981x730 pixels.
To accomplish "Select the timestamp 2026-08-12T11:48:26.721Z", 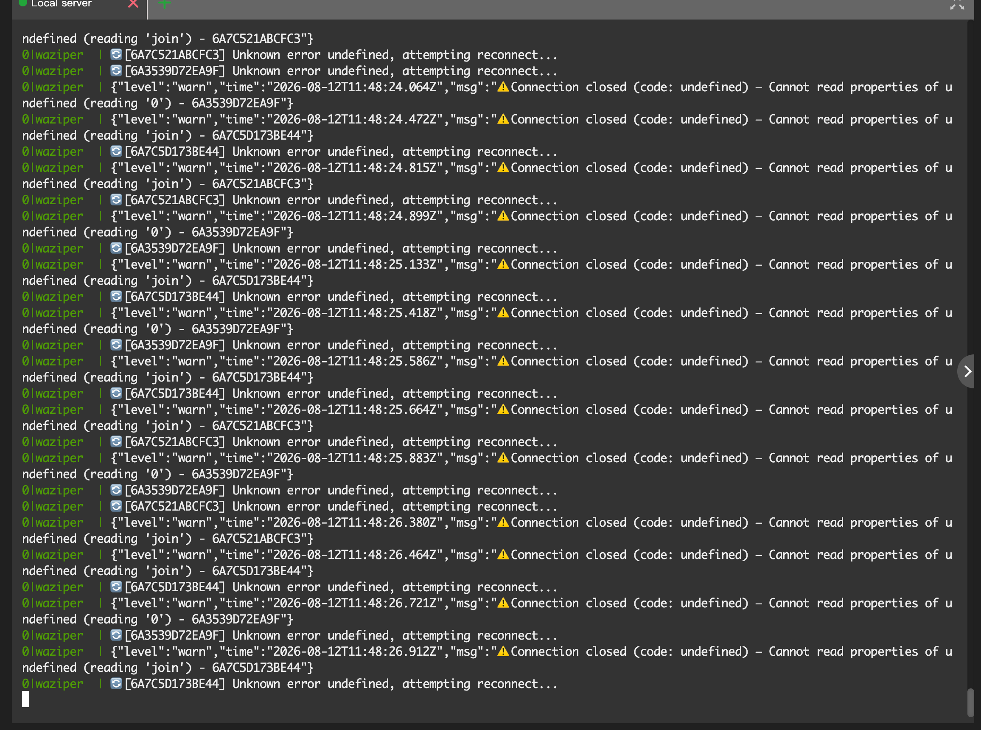I will pyautogui.click(x=355, y=603).
